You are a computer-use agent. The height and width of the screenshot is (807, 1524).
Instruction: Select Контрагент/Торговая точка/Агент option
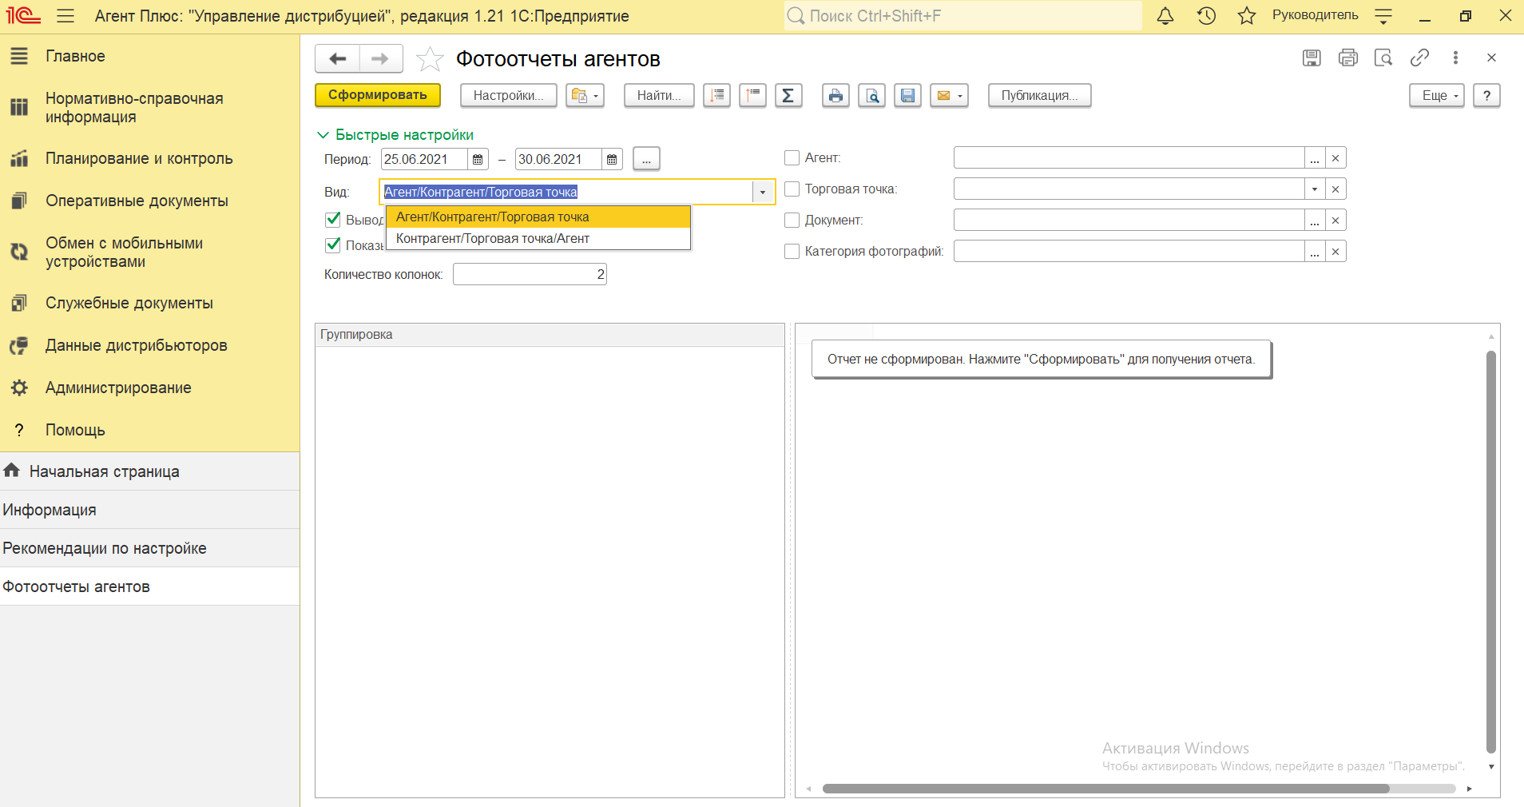(538, 238)
